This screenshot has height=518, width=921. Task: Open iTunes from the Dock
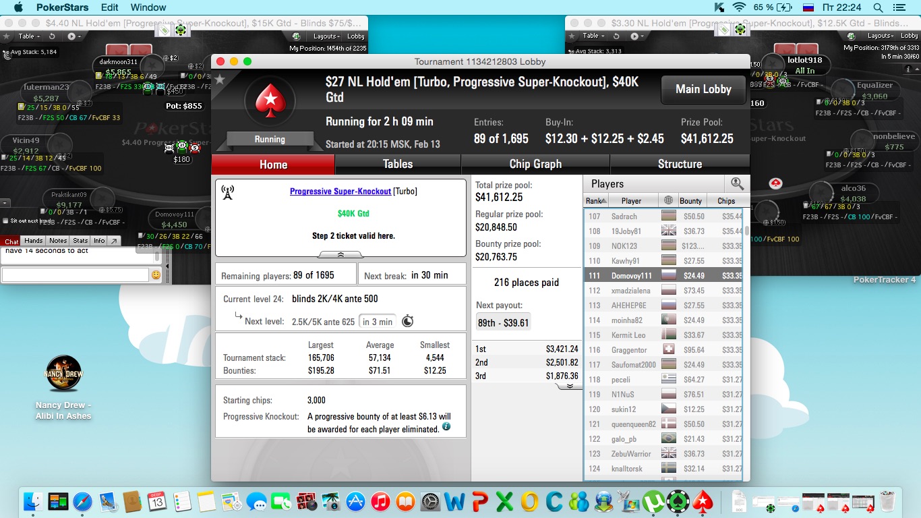coord(380,502)
